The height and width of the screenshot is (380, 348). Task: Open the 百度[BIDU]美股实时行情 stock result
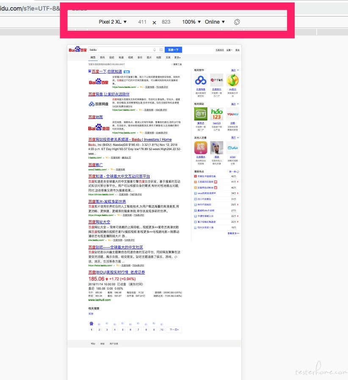click(116, 272)
